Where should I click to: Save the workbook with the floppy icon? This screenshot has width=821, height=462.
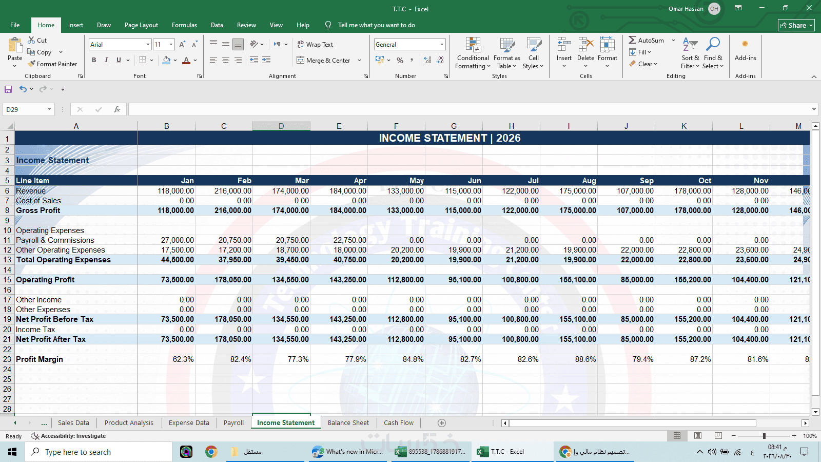8,89
